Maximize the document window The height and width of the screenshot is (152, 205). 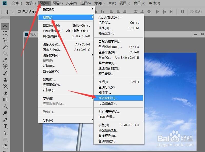202,34
